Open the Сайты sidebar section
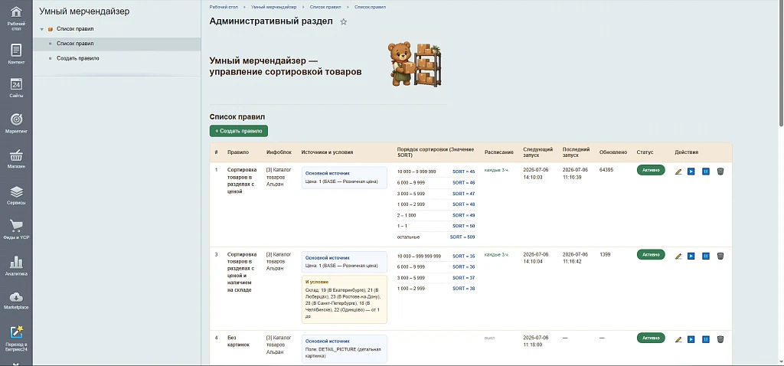This screenshot has width=784, height=366. 16,87
